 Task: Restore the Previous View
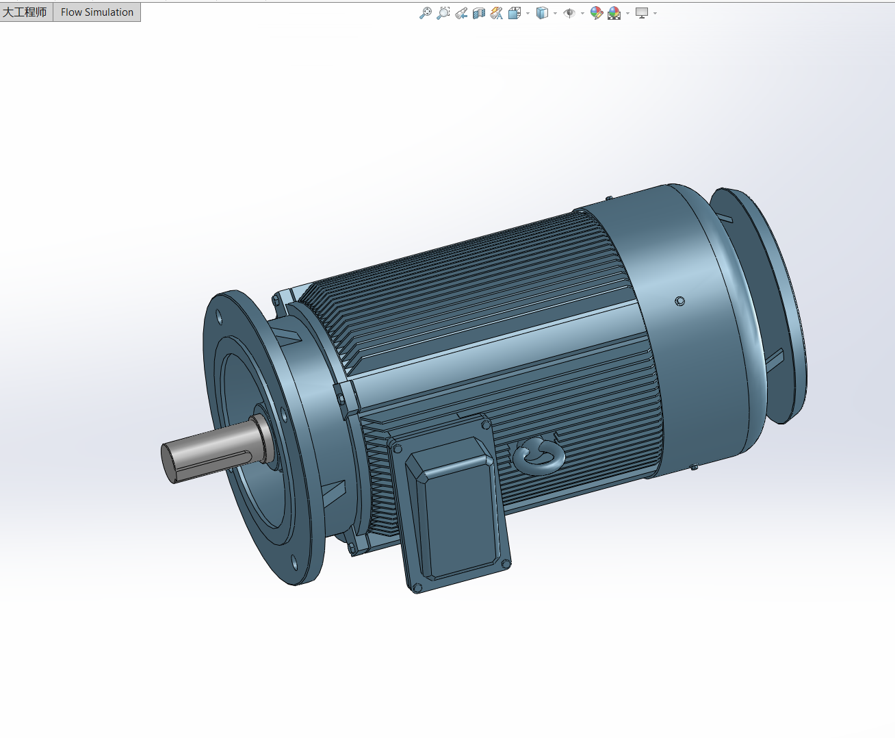click(x=461, y=13)
